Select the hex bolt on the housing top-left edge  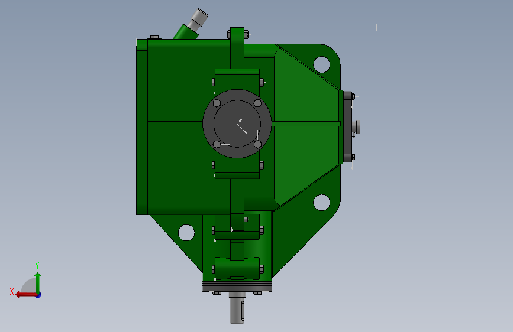[x=154, y=37]
